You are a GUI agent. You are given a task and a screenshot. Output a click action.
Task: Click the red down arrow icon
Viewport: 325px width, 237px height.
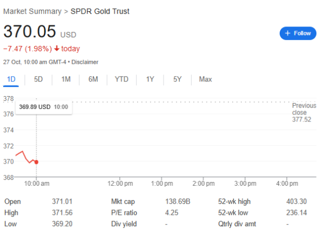click(x=56, y=49)
